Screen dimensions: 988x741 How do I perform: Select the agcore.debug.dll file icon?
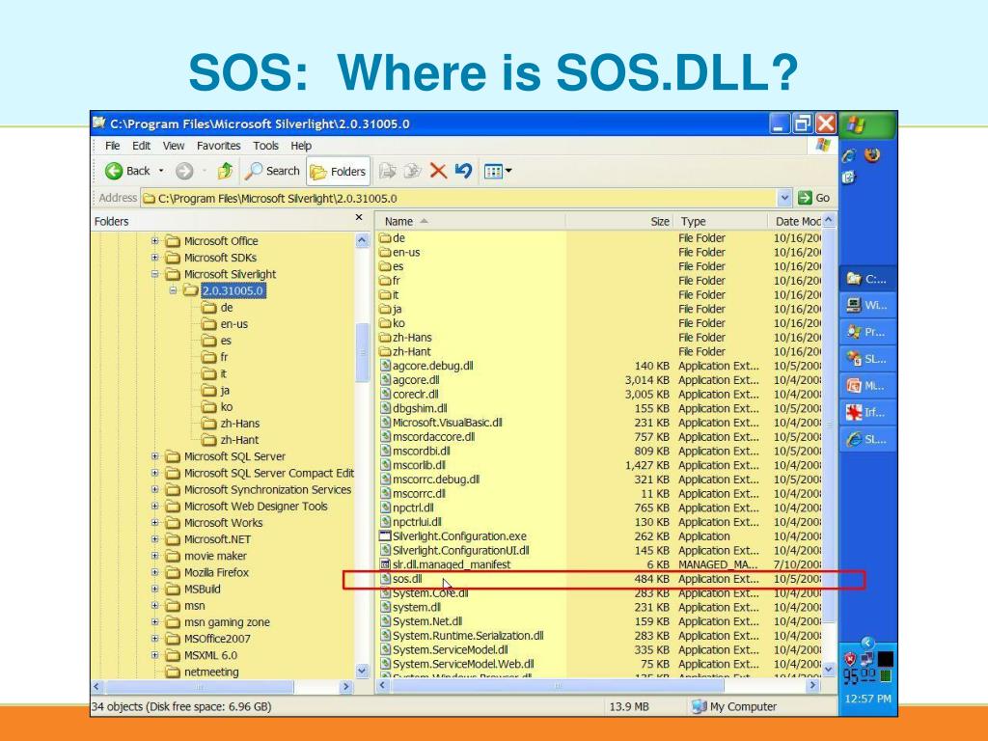(x=386, y=366)
